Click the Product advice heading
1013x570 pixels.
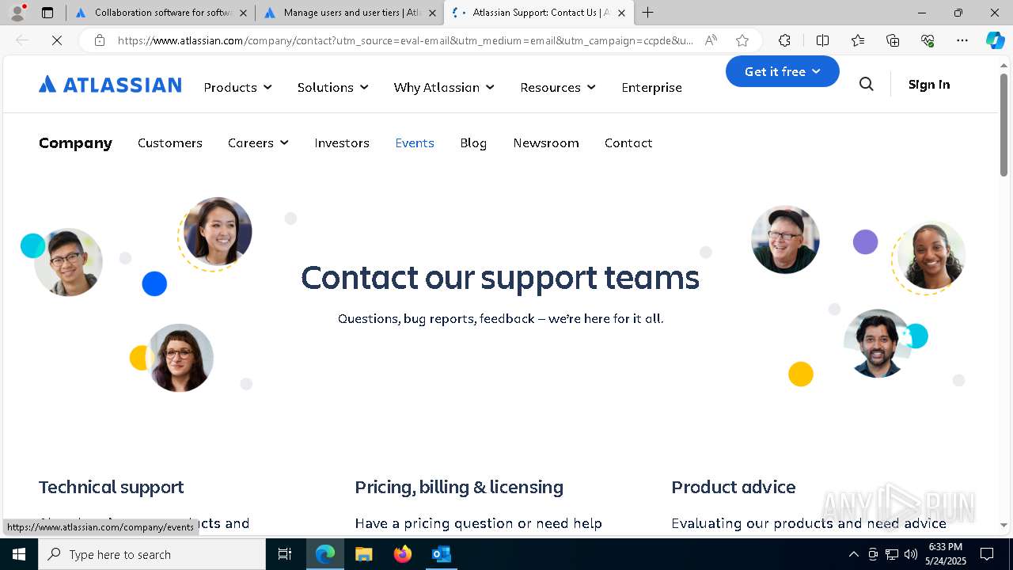pyautogui.click(x=734, y=487)
